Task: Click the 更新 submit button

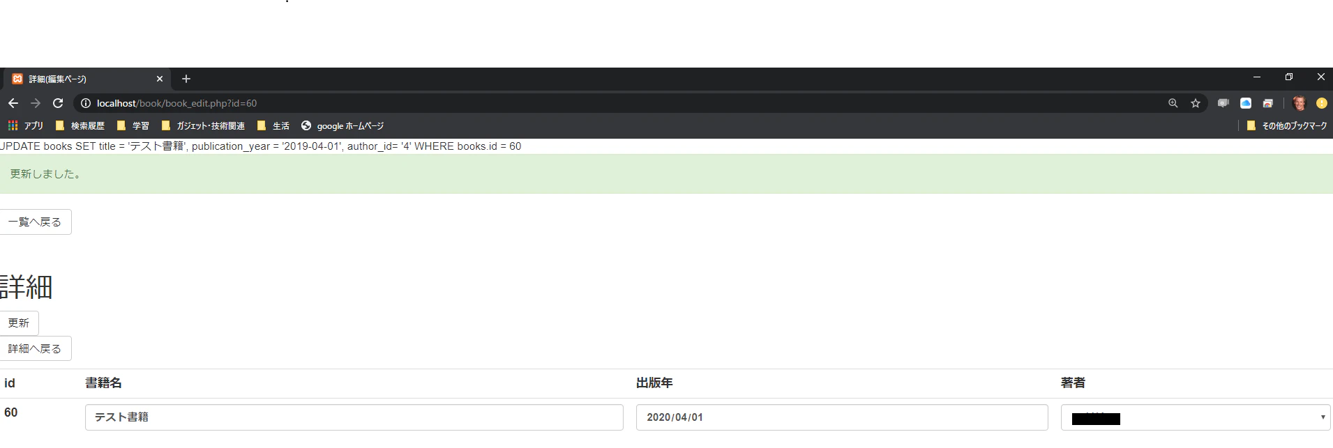Action: tap(19, 323)
